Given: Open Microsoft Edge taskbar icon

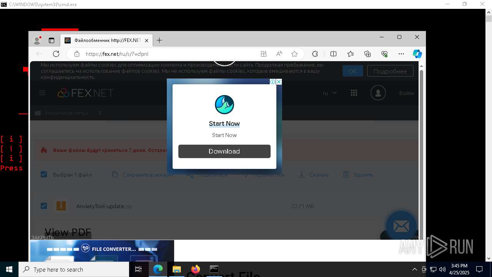Looking at the screenshot, I should (x=158, y=269).
